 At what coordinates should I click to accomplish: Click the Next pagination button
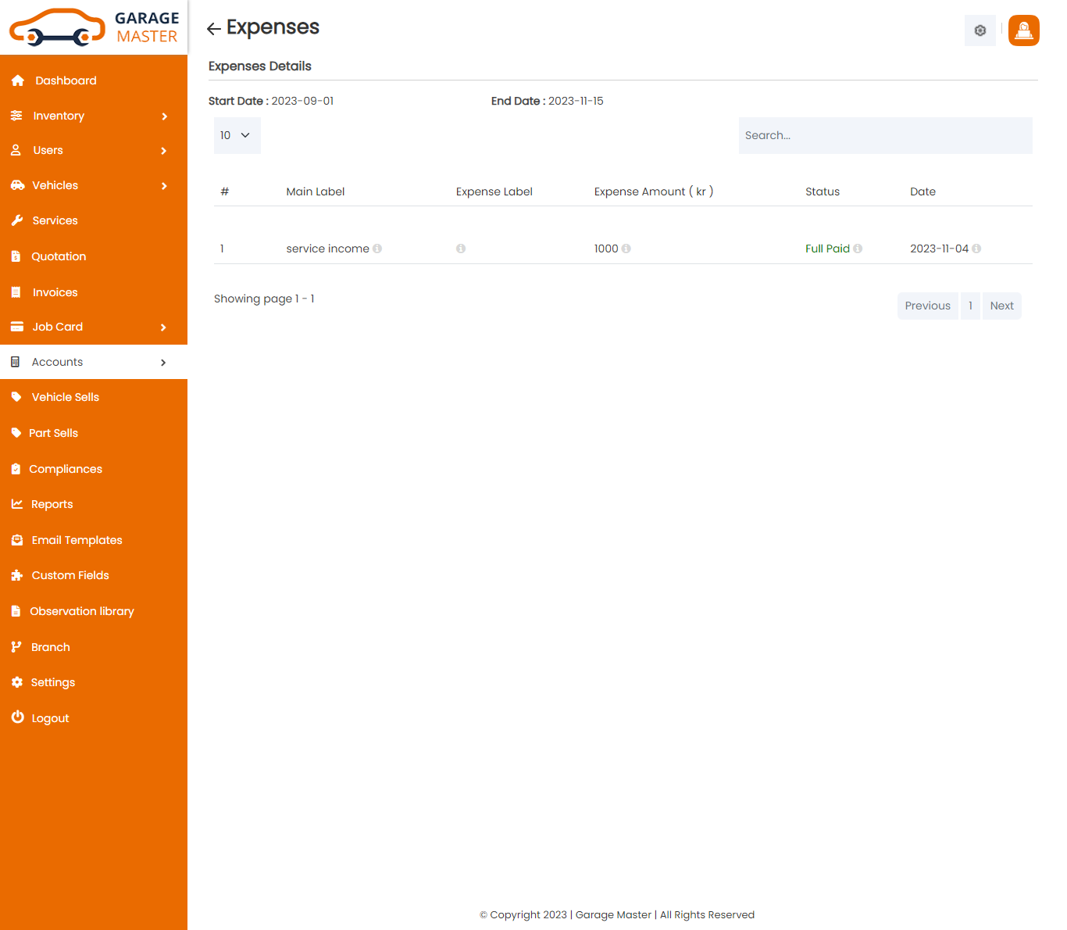pyautogui.click(x=1001, y=306)
